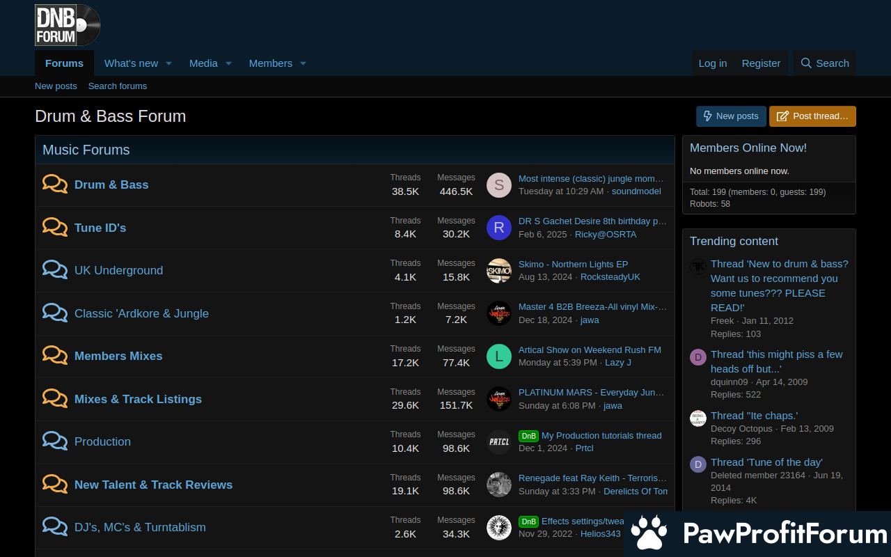
Task: Open the Search box in the header
Action: (825, 63)
